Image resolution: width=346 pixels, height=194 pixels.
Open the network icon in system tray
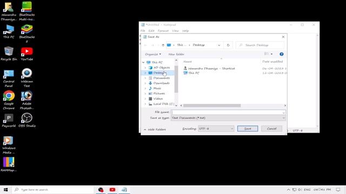[x=294, y=190]
